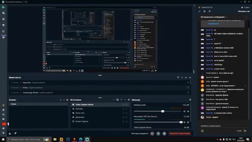Mute the Микрофон (WO Mic Device) channel
The width and height of the screenshot is (252, 142).
coord(184,122)
